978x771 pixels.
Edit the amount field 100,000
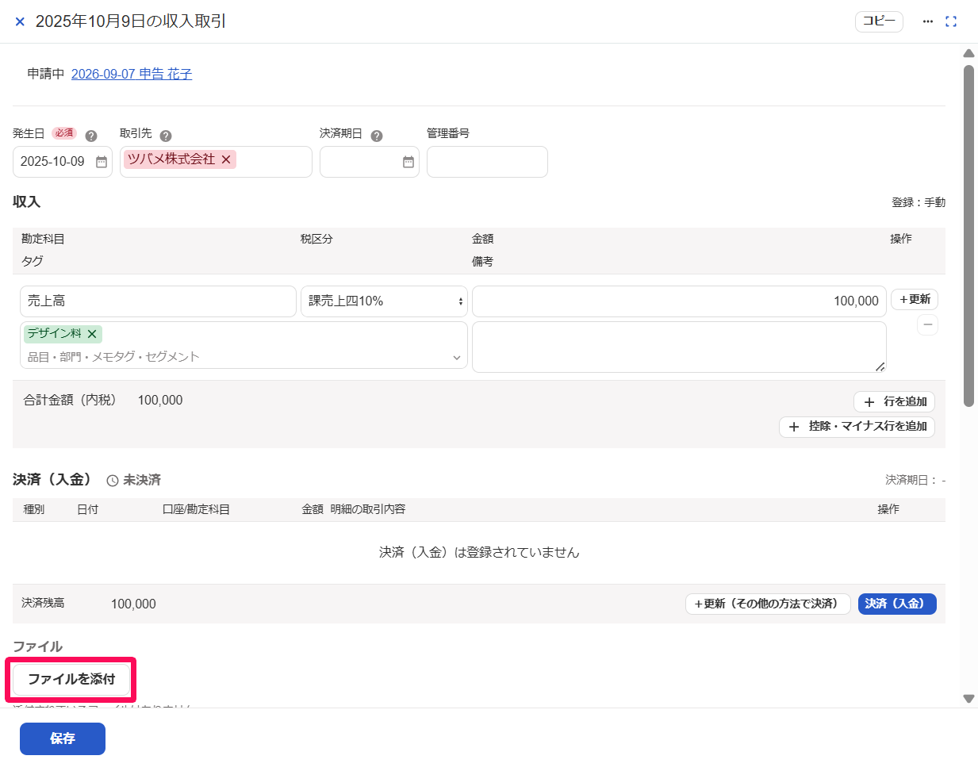tap(679, 301)
